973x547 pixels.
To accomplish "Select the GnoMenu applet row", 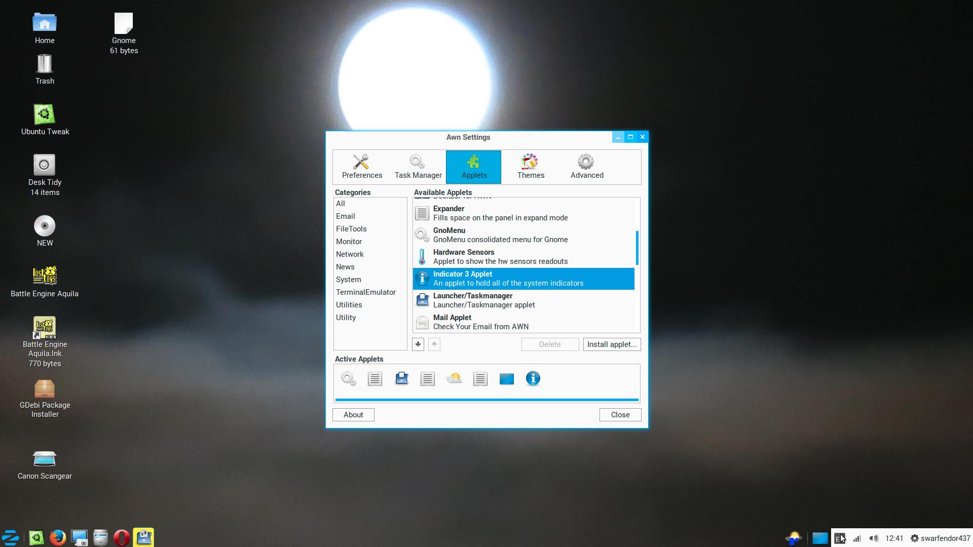I will click(523, 235).
